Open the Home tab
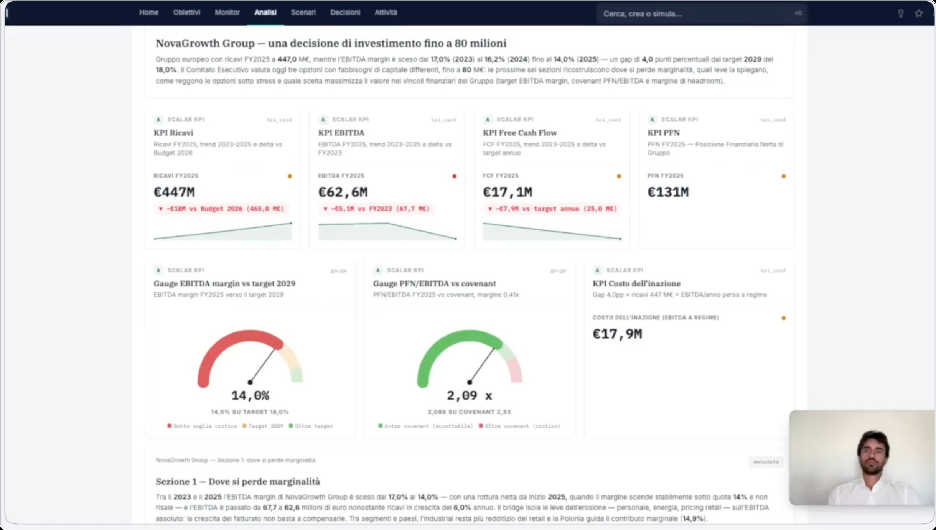This screenshot has height=530, width=936. (148, 12)
